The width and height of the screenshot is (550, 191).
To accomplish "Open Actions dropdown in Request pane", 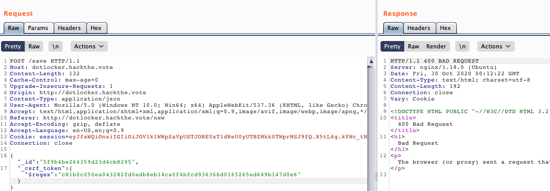I will [x=89, y=46].
